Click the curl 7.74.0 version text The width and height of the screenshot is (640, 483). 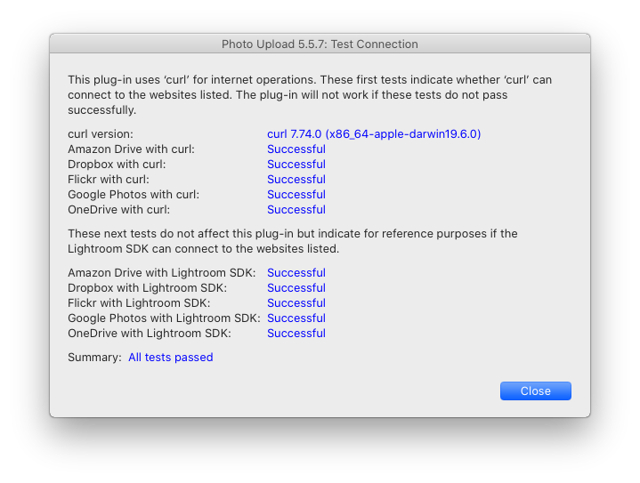[374, 134]
